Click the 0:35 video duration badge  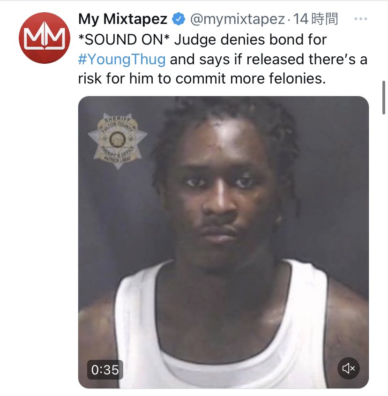(105, 370)
